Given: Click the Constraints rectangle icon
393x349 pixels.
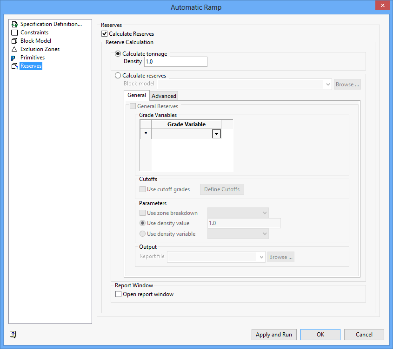Looking at the screenshot, I should click(x=14, y=32).
